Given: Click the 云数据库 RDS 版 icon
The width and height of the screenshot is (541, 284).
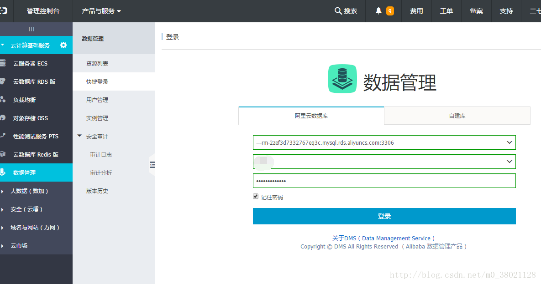Looking at the screenshot, I should [x=3, y=81].
